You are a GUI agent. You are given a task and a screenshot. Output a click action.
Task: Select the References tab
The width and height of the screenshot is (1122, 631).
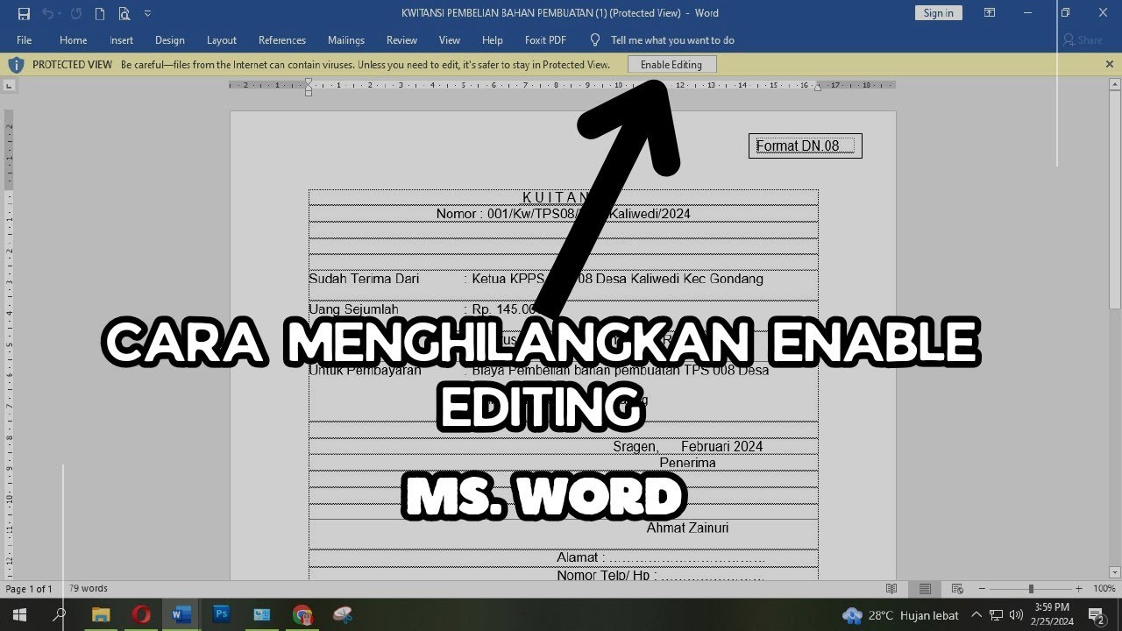(281, 40)
